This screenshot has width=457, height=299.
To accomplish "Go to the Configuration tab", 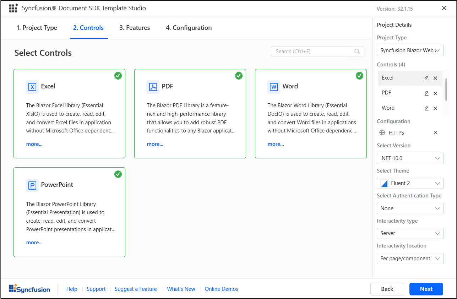I will [x=189, y=27].
